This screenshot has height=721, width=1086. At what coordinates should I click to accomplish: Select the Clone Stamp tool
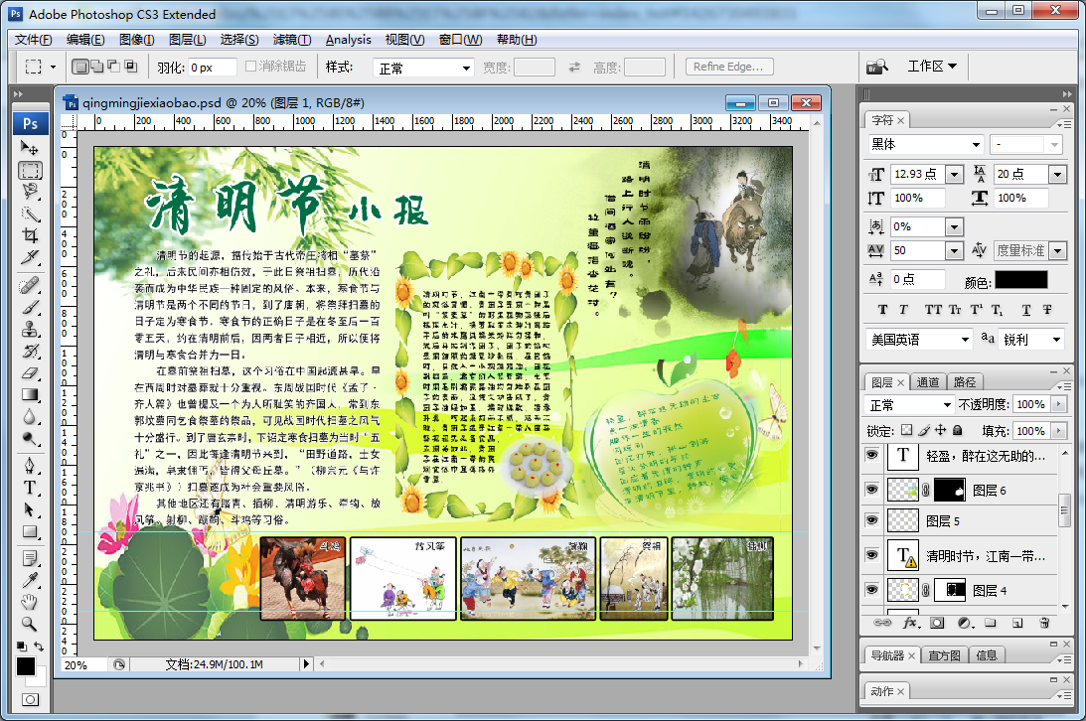pyautogui.click(x=30, y=330)
